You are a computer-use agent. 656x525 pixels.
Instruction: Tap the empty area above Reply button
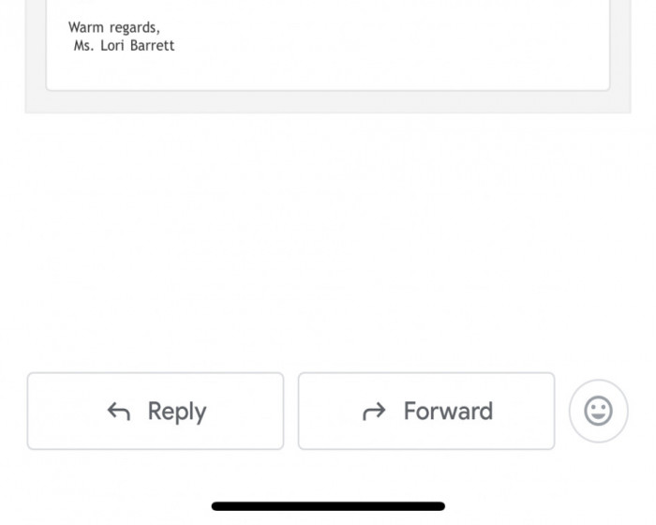pos(156,243)
